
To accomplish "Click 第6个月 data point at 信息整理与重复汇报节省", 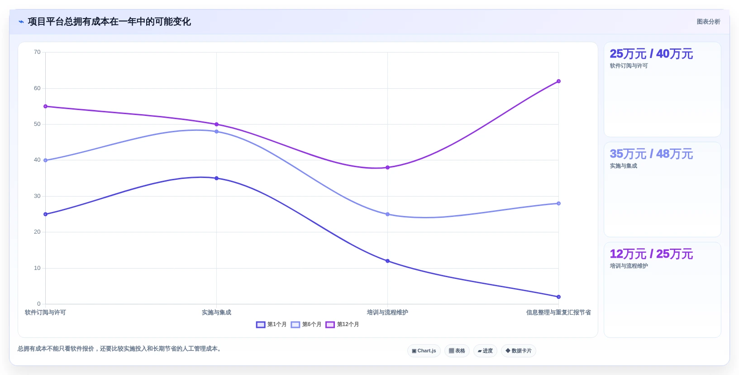I will point(558,204).
